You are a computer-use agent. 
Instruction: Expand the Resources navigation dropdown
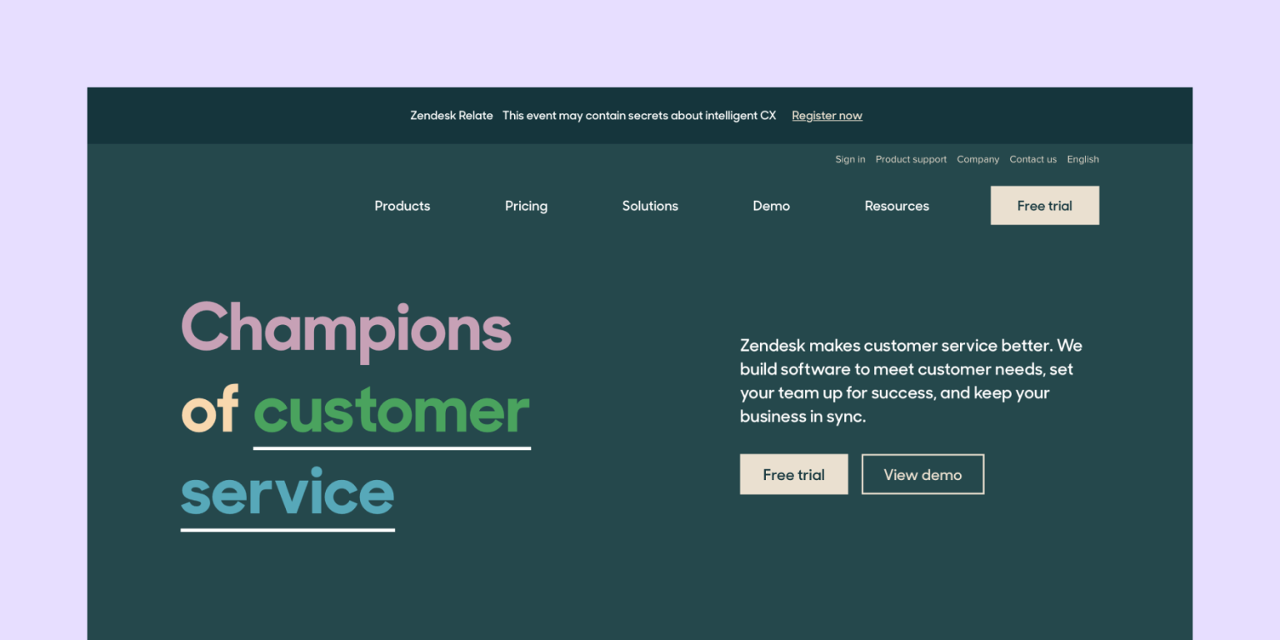pos(897,206)
